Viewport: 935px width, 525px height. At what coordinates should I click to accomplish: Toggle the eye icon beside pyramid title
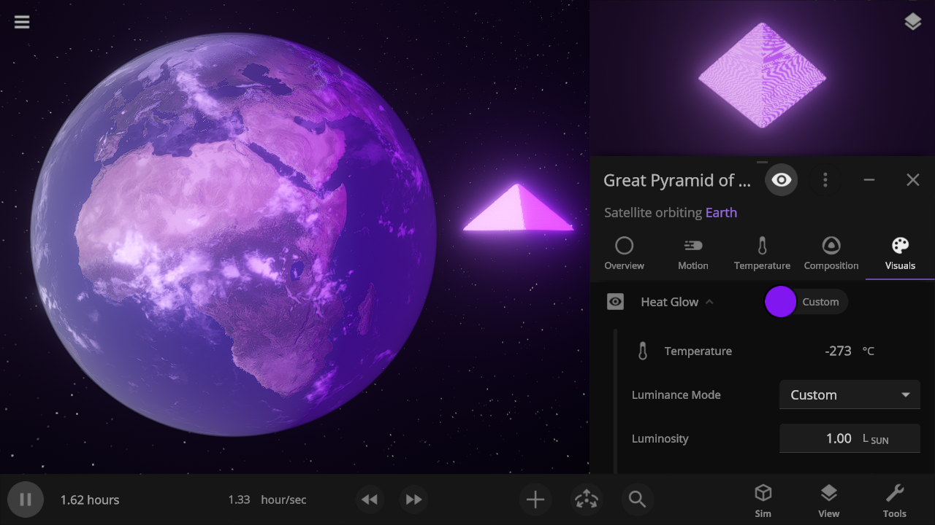click(x=781, y=180)
